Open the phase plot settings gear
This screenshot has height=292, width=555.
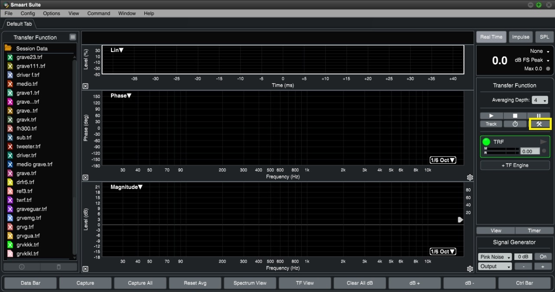pos(470,178)
